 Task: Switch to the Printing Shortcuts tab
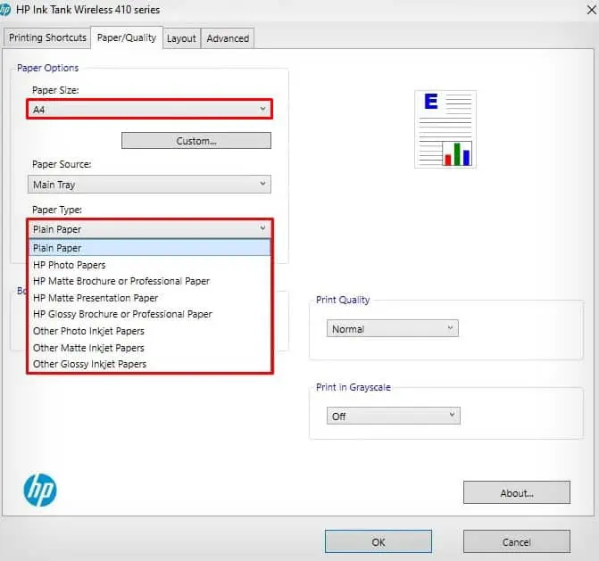pos(47,37)
